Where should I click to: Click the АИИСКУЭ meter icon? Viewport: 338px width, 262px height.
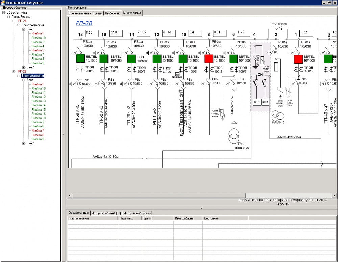pyautogui.click(x=178, y=75)
